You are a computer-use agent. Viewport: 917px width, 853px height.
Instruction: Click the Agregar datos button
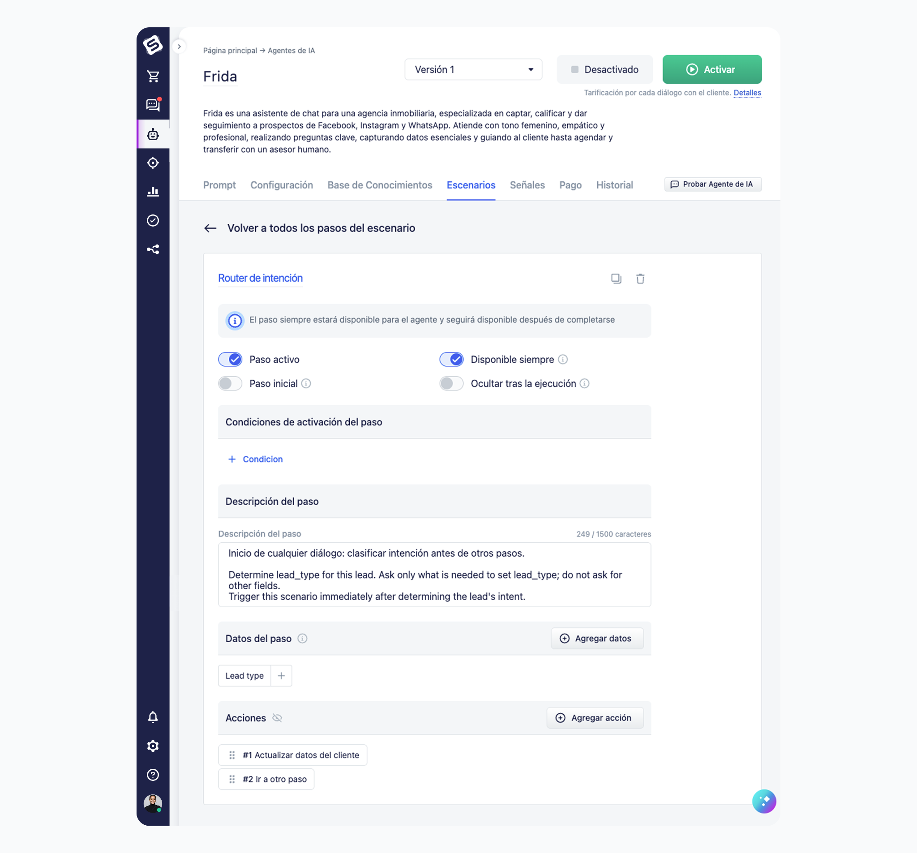[597, 639]
